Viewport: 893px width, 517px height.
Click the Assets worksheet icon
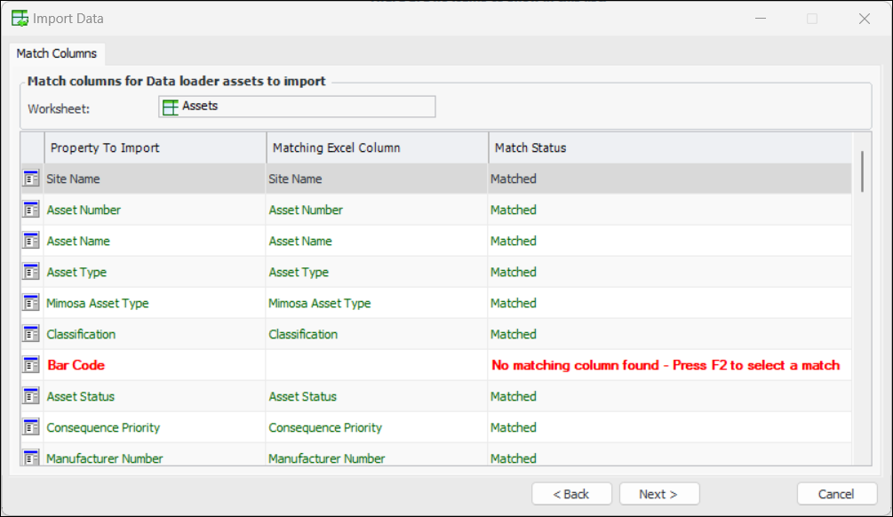tap(170, 107)
